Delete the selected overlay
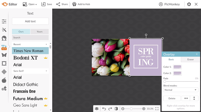Viewport: 201px width, 112px height. click(x=172, y=98)
